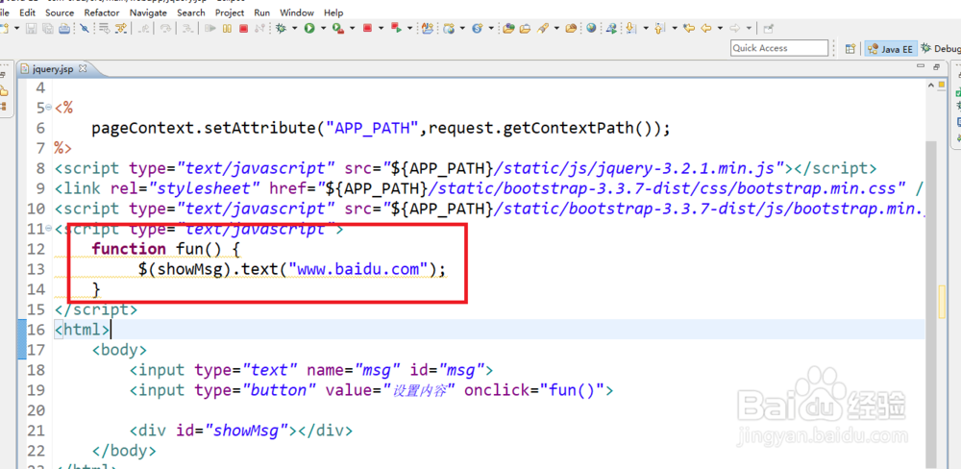Click the Back navigation arrow icon
Viewport: 961px width, 469px height.
[x=706, y=28]
